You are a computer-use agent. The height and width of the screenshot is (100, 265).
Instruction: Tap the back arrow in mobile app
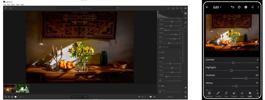coord(207,7)
